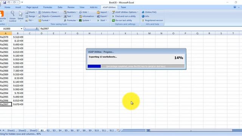Switch to B10 worksheet tab
The width and height of the screenshot is (242, 136).
(x=97, y=130)
